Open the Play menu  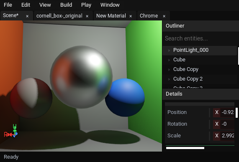coord(86,5)
